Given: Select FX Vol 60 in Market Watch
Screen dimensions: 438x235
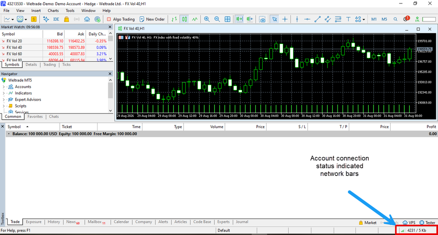Looking at the screenshot, I should coord(54,54).
